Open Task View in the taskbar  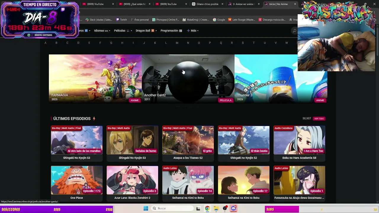[198, 208]
